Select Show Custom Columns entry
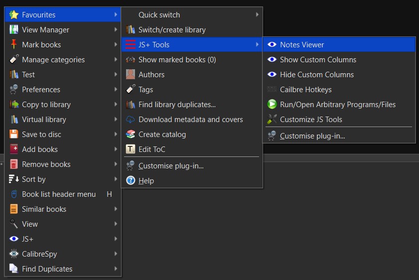Viewport: 419px width, 280px height. coord(318,60)
